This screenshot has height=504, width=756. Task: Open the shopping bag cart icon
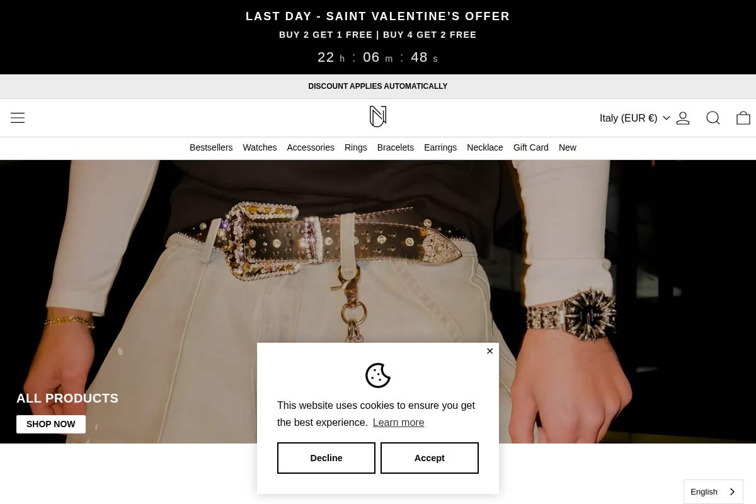pyautogui.click(x=743, y=118)
